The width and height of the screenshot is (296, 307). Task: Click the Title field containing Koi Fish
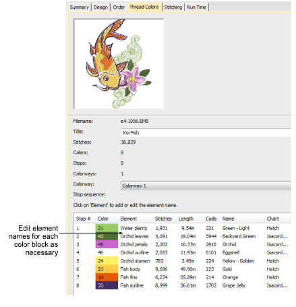(206, 133)
